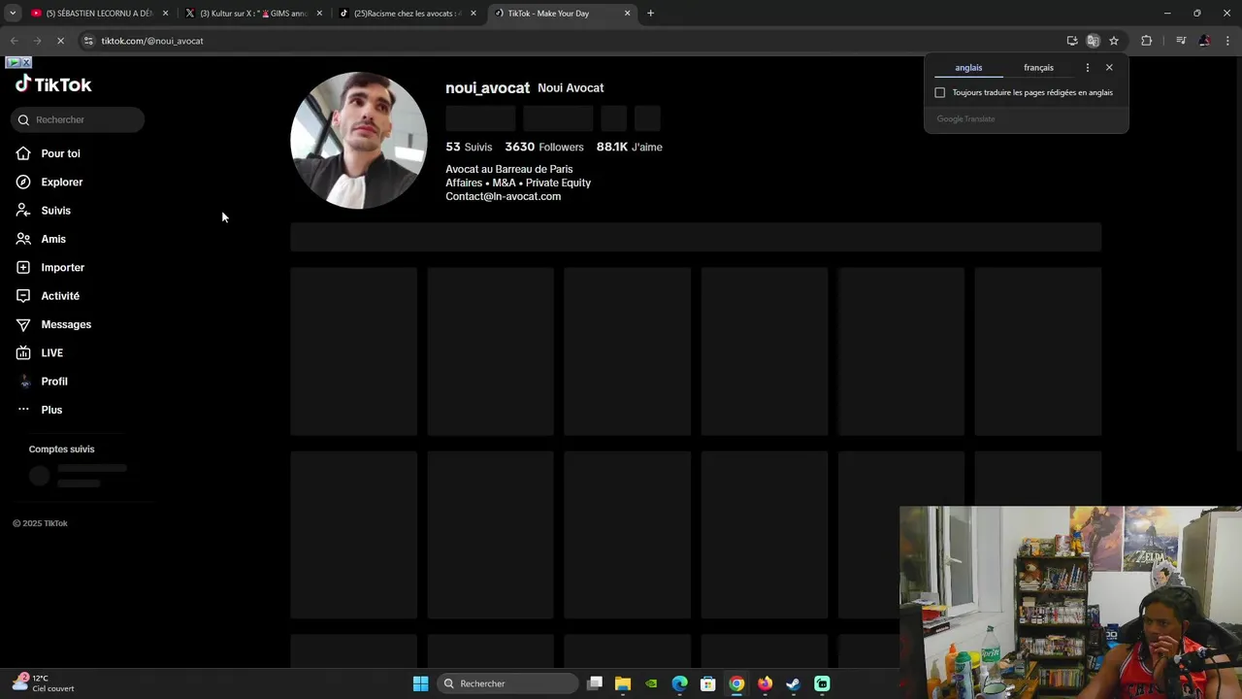Open Google Translate options menu
This screenshot has width=1242, height=699.
1087,68
